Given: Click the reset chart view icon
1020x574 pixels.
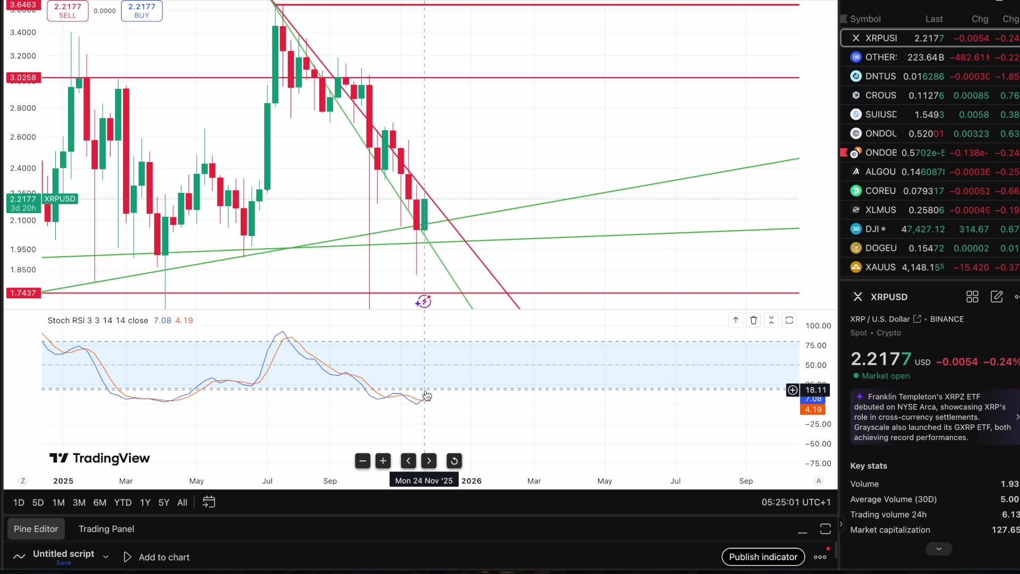Looking at the screenshot, I should tap(454, 461).
